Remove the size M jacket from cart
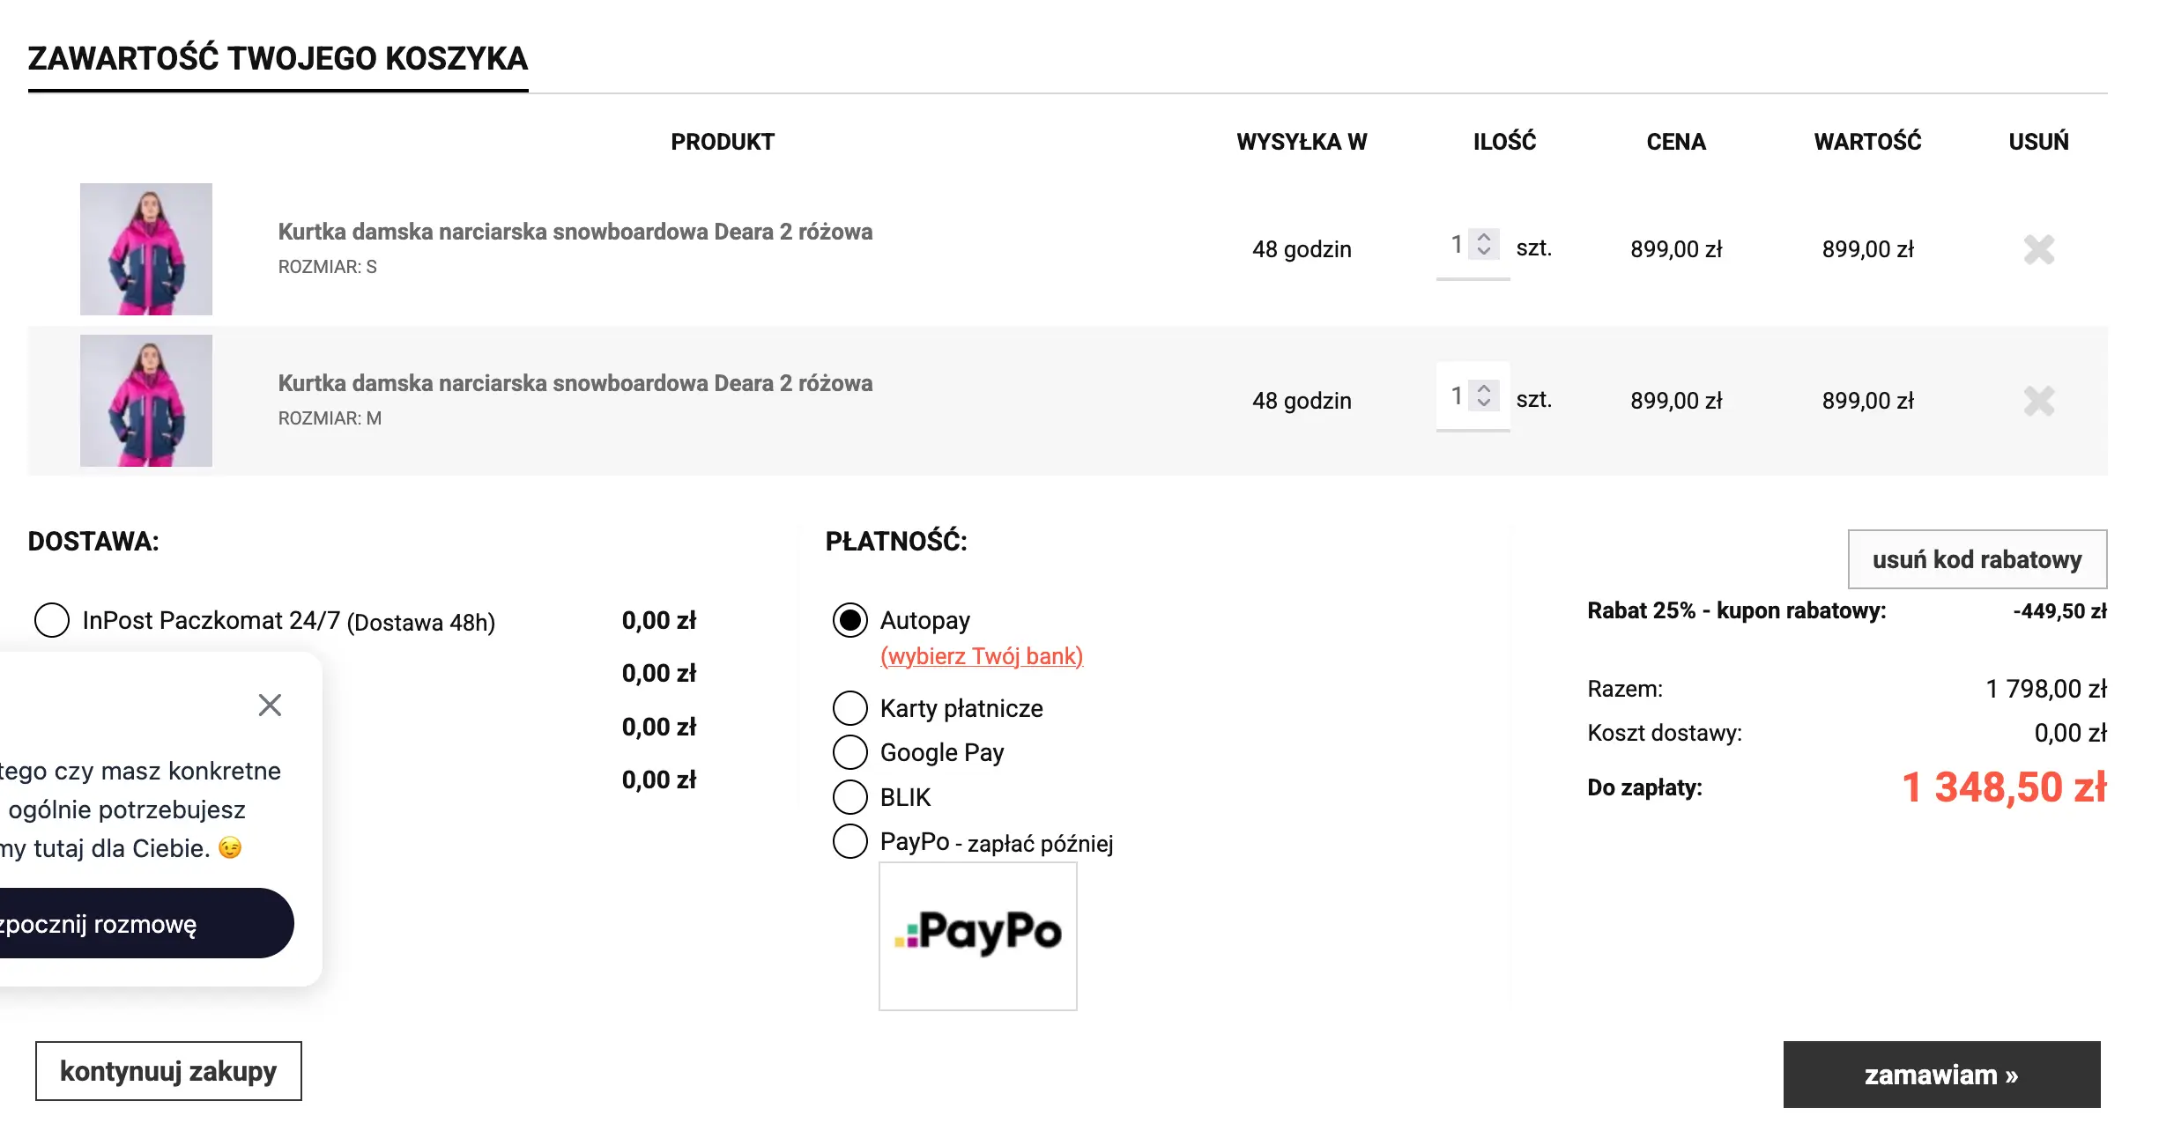This screenshot has width=2159, height=1138. click(2038, 401)
